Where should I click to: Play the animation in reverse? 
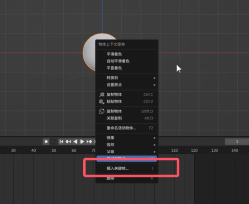click(75, 142)
